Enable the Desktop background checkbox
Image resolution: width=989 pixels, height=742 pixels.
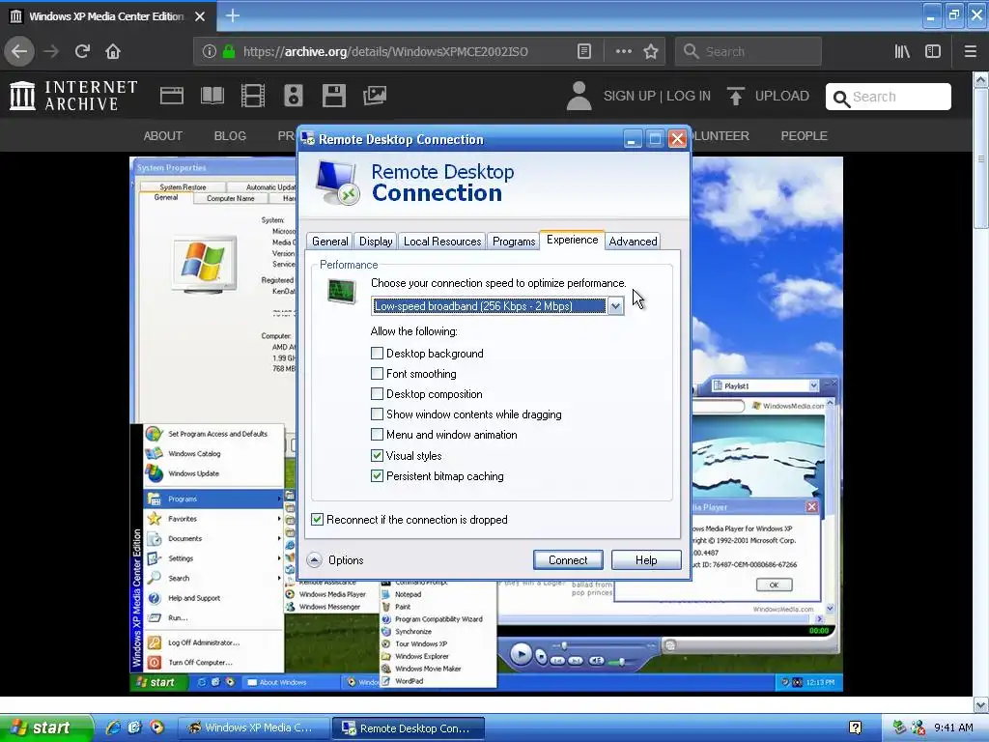(378, 354)
